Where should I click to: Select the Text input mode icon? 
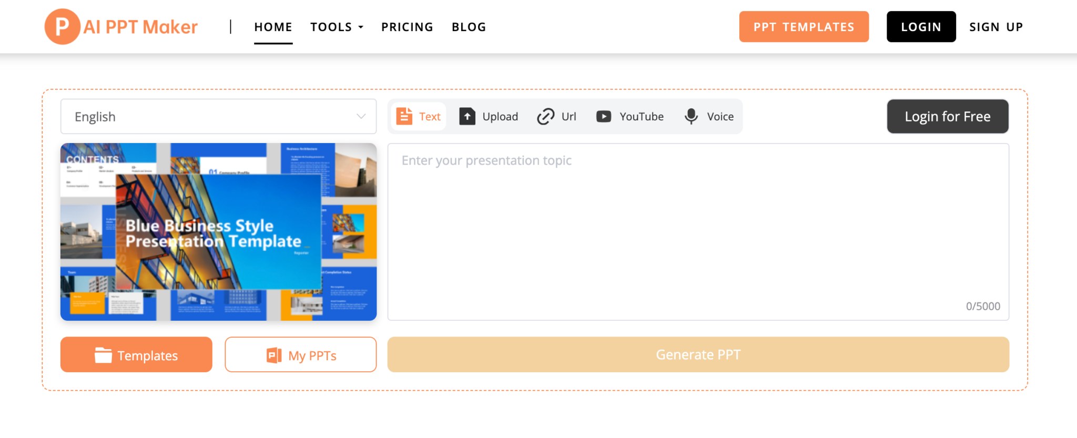click(x=404, y=116)
